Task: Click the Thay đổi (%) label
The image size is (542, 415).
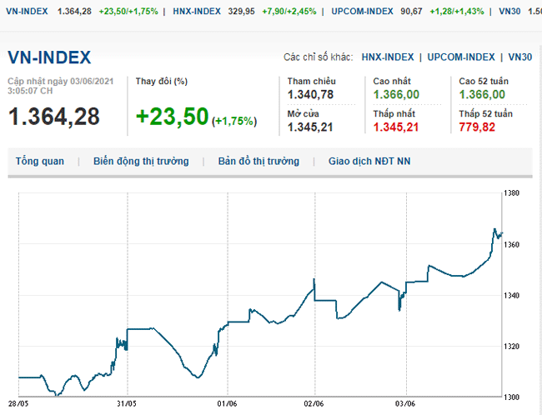Action: pos(162,82)
